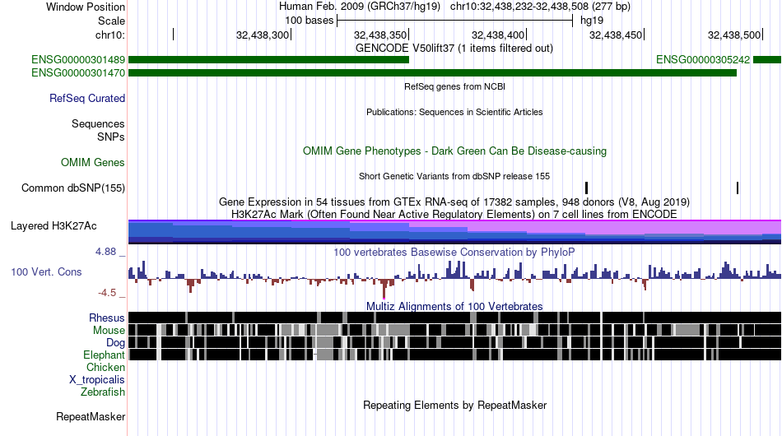Select the Dog alignment row label
The height and width of the screenshot is (436, 782).
pyautogui.click(x=115, y=343)
